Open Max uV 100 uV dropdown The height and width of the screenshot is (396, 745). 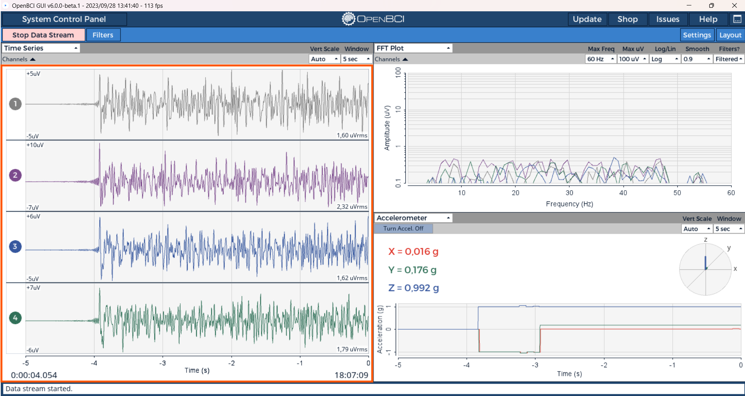click(x=633, y=59)
